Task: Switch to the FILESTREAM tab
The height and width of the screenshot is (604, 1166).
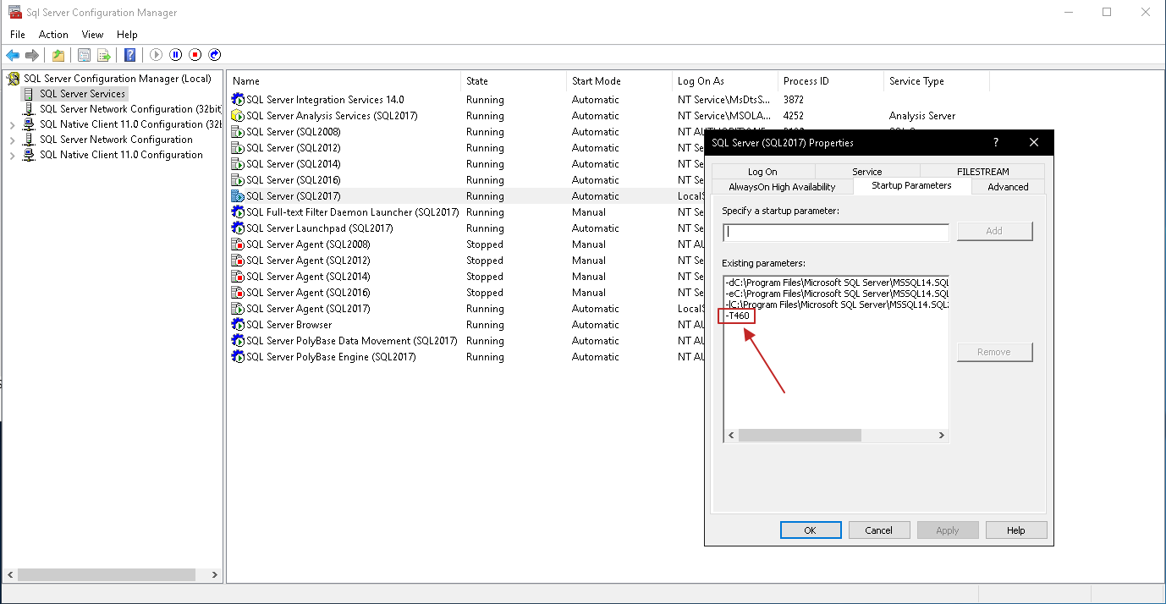Action: click(982, 172)
